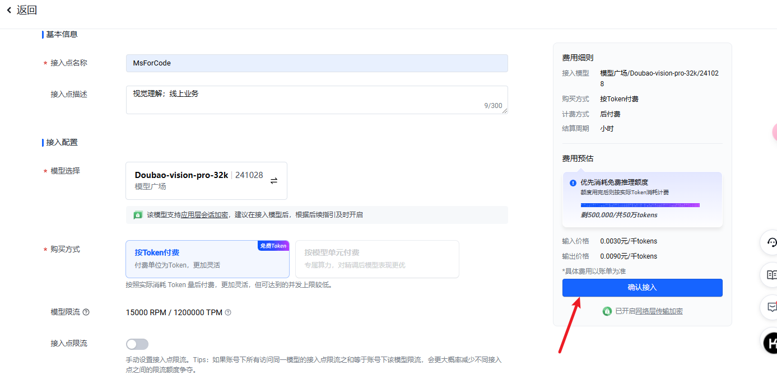Click the 15000 RPM / 1200000 TPM value
The image size is (777, 384).
(x=174, y=312)
